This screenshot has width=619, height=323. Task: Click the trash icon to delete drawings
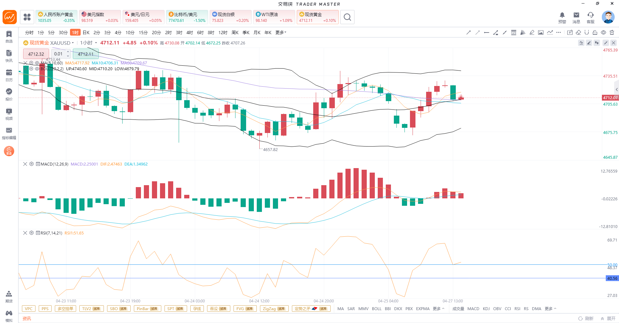[612, 33]
